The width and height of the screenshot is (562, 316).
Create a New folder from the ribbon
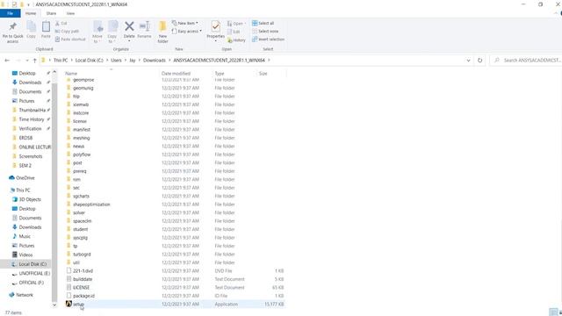click(162, 32)
